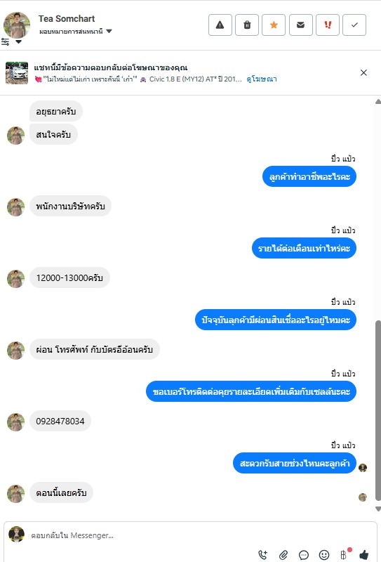The width and height of the screenshot is (381, 562).
Task: Open Tea Somchart profile name
Action: (x=67, y=19)
